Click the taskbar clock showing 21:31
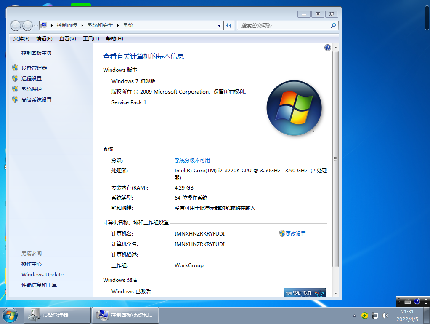 (407, 316)
